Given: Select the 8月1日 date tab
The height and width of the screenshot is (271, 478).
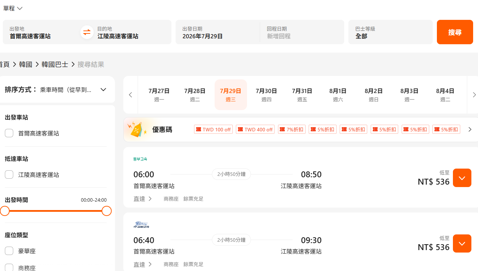Looking at the screenshot, I should 338,95.
